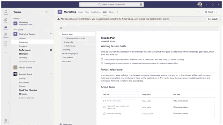Open the Shiproom channel
223x125 pixels.
tap(23, 54)
